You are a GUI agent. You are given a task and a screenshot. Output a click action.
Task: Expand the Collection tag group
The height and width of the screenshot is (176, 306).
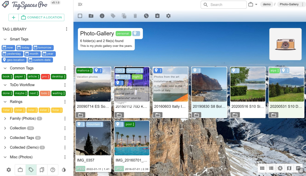point(5,128)
